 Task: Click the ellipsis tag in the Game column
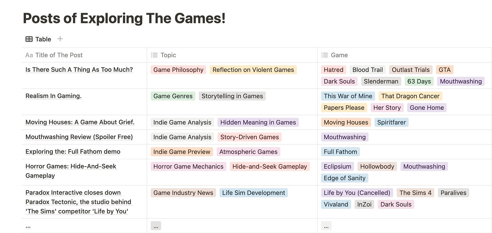click(326, 225)
